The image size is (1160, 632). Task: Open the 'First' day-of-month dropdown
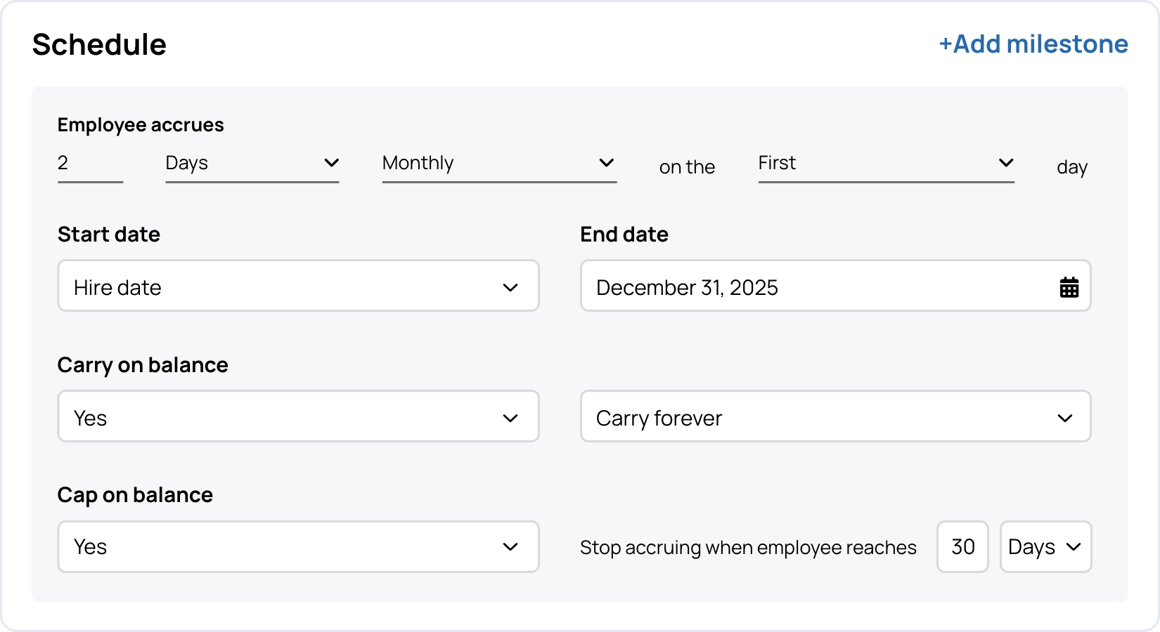(x=885, y=164)
